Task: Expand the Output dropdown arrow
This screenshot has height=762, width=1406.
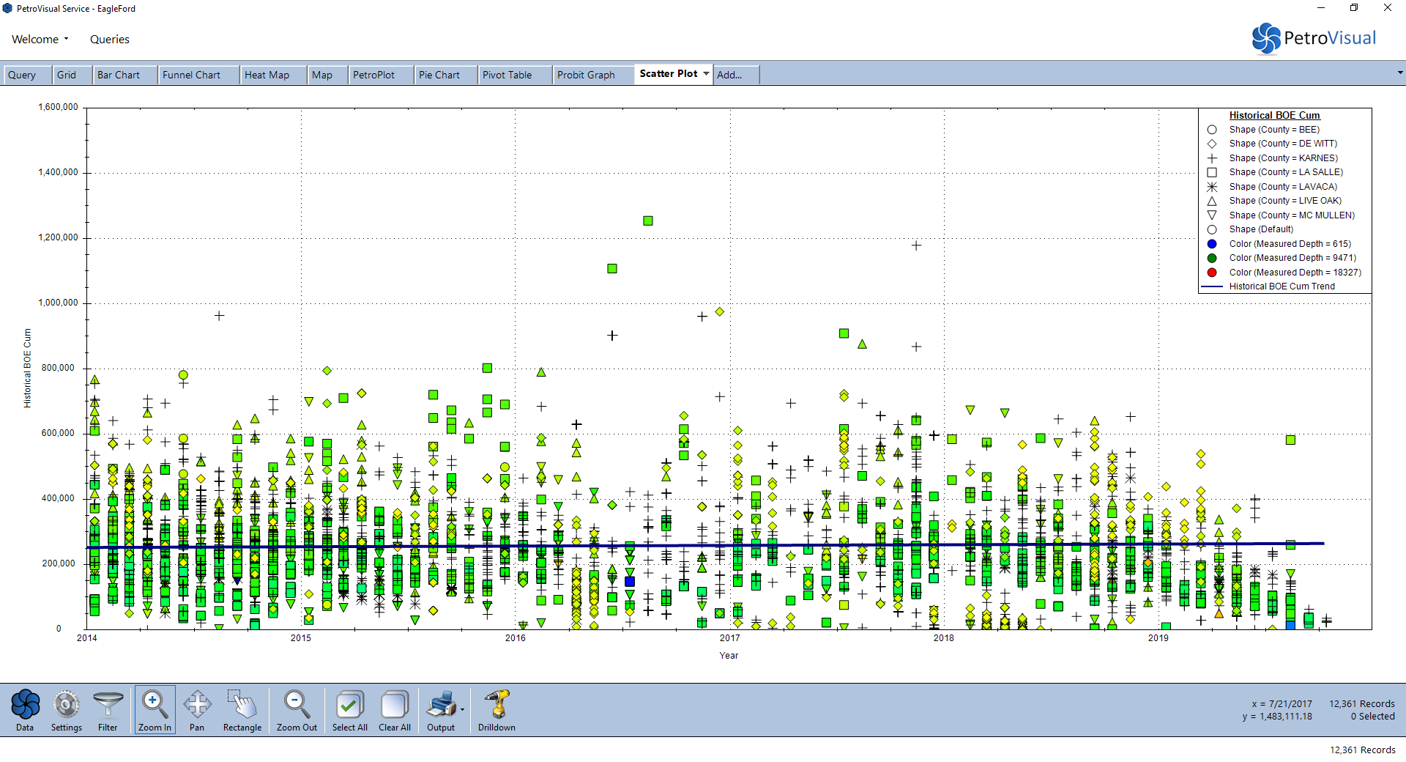Action: [462, 709]
